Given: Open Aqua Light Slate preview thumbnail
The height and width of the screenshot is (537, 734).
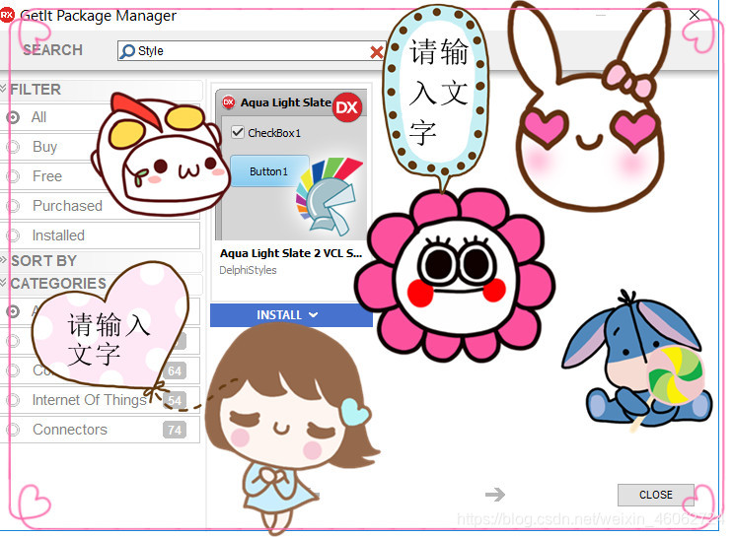Looking at the screenshot, I should pos(291,165).
